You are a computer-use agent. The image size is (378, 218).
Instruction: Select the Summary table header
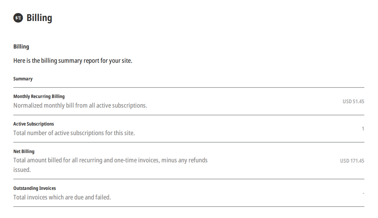point(23,79)
